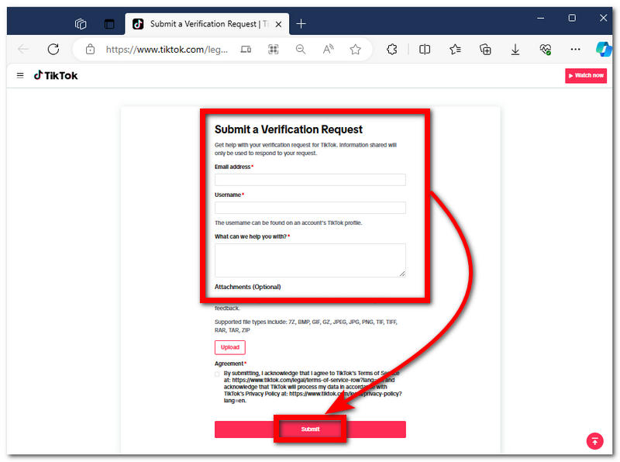This screenshot has width=620, height=462.
Task: Enable split screen view
Action: tap(425, 49)
